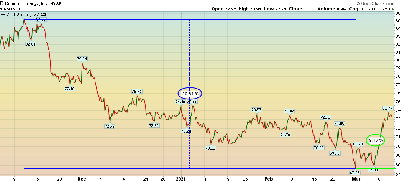
Task: Click the Dec label on the date axis
Action: click(81, 178)
